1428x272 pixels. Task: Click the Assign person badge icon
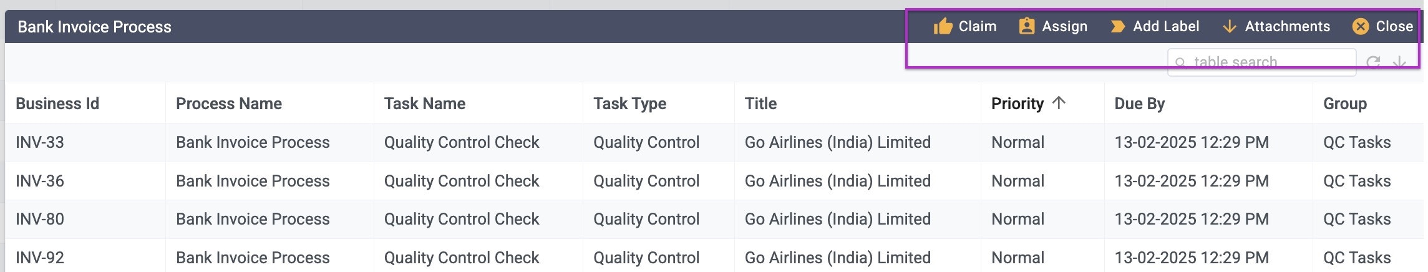pyautogui.click(x=1026, y=26)
